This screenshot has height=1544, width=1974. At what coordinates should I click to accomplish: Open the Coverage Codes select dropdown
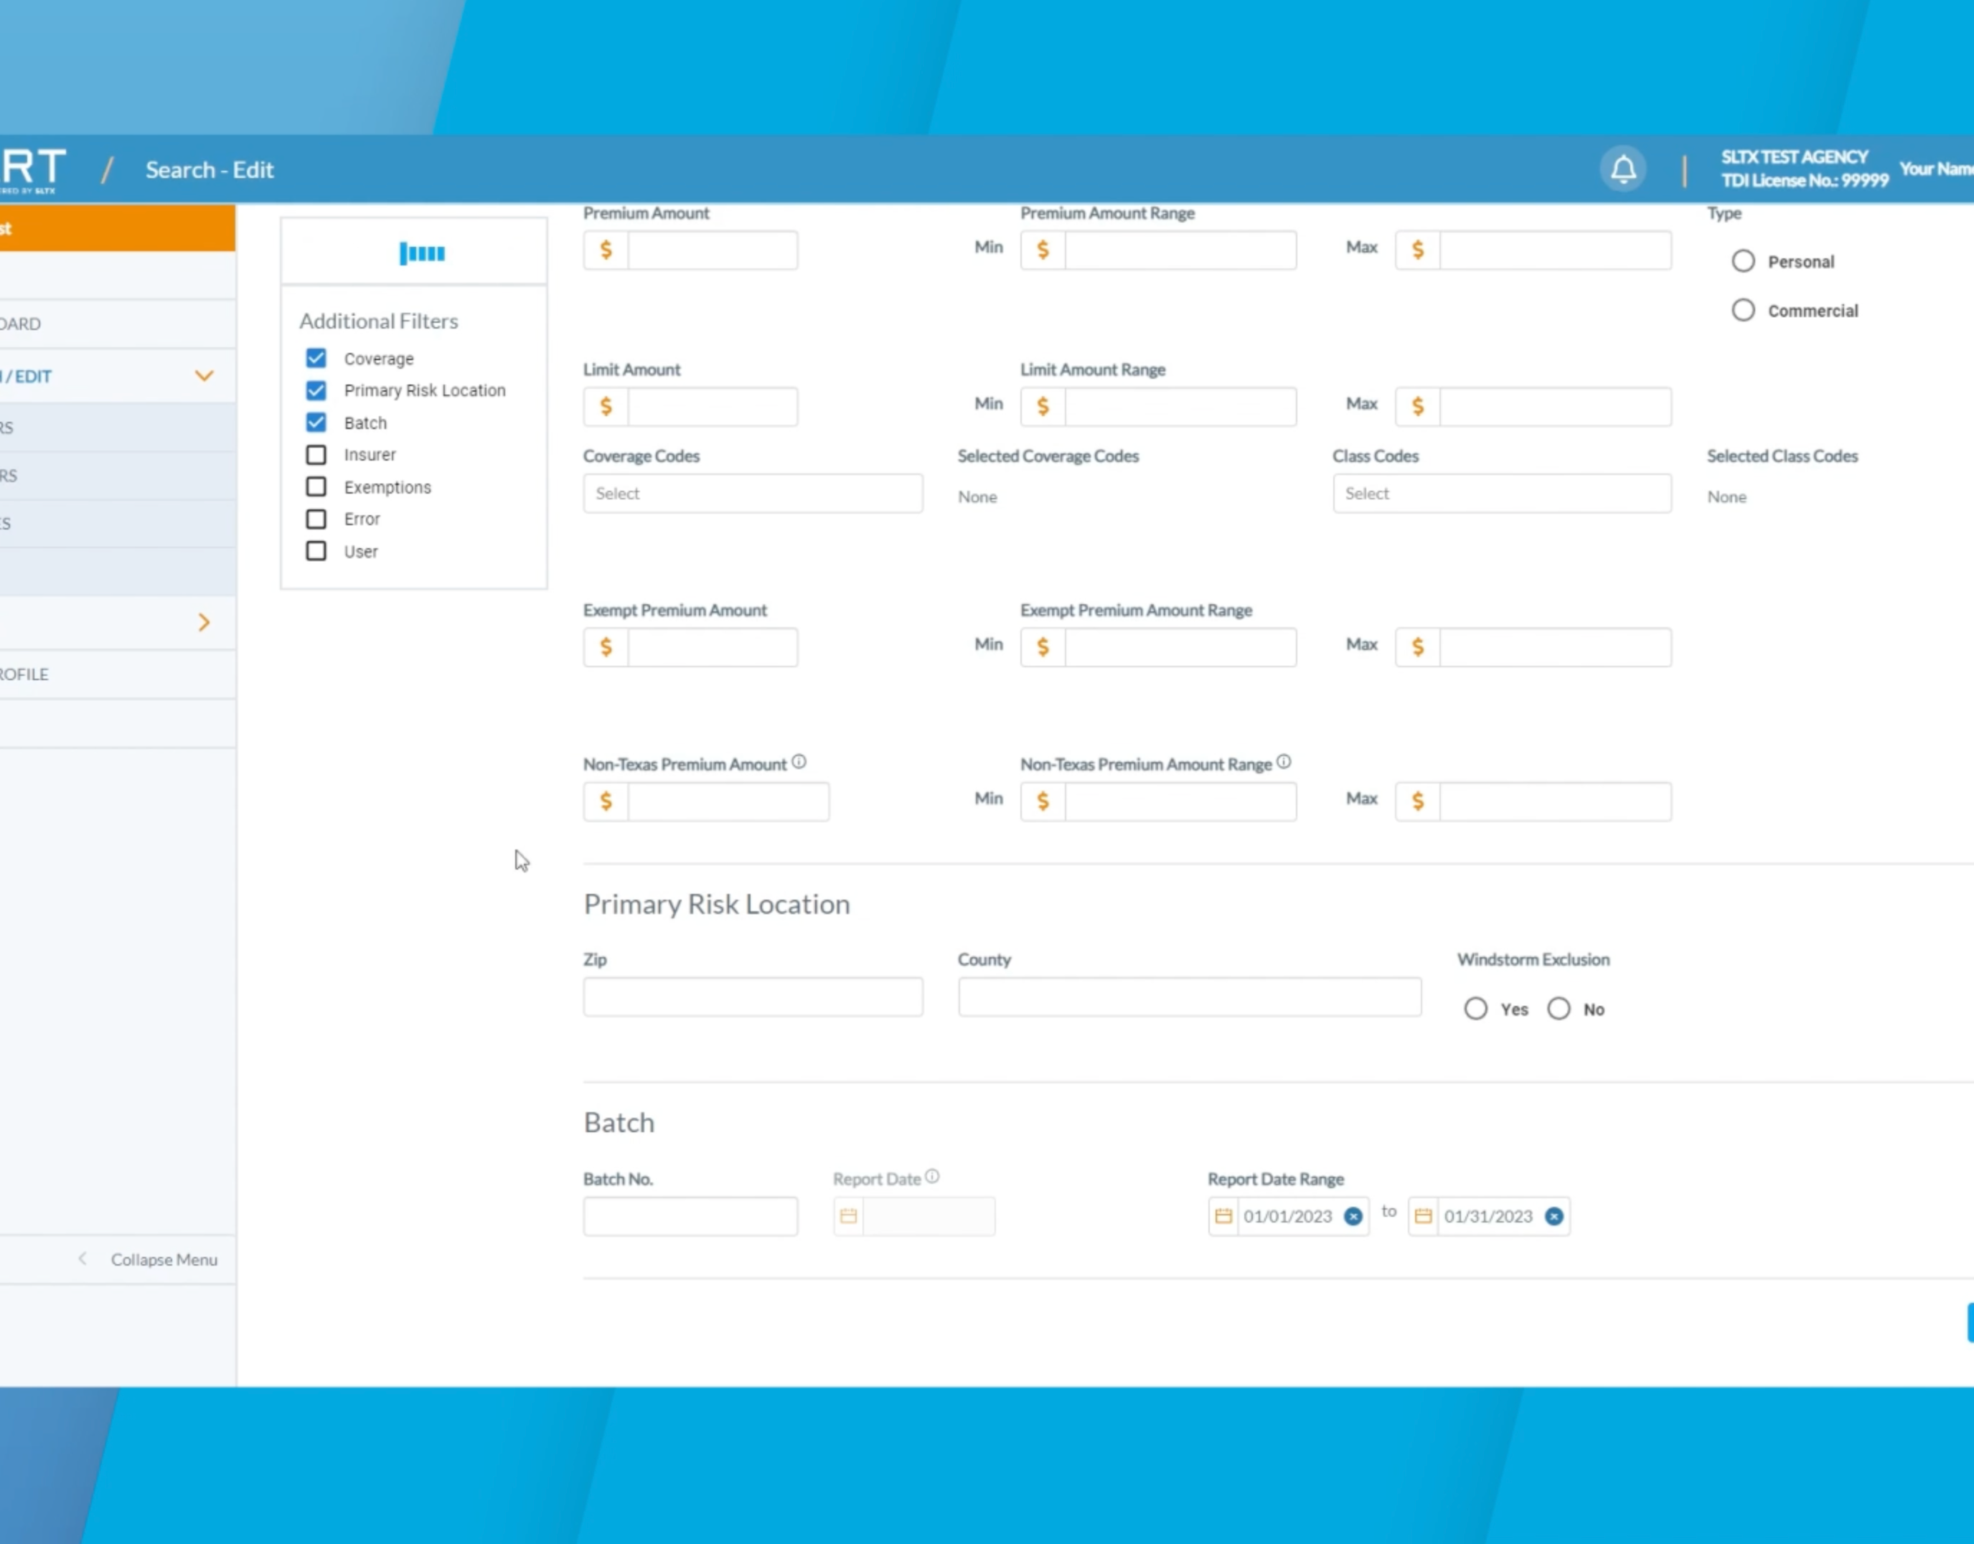coord(753,494)
